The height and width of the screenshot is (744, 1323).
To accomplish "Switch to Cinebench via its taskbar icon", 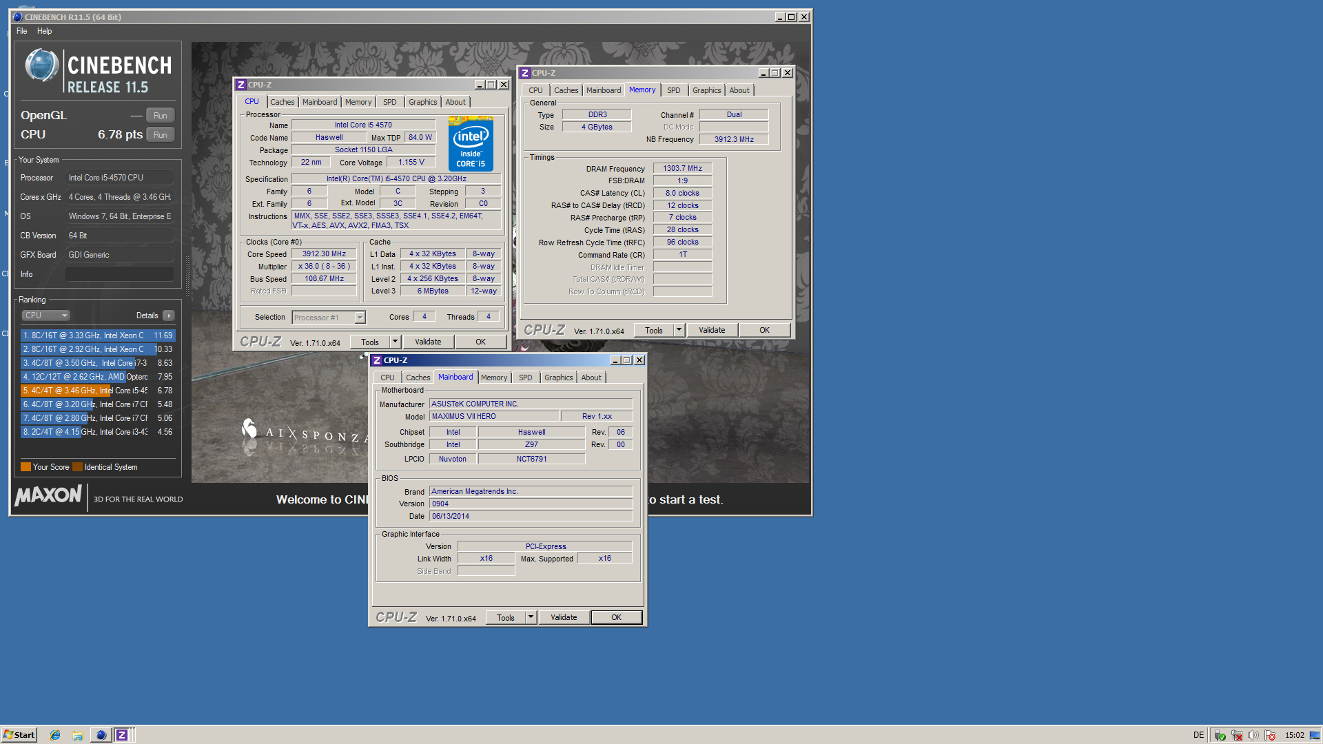I will (101, 735).
